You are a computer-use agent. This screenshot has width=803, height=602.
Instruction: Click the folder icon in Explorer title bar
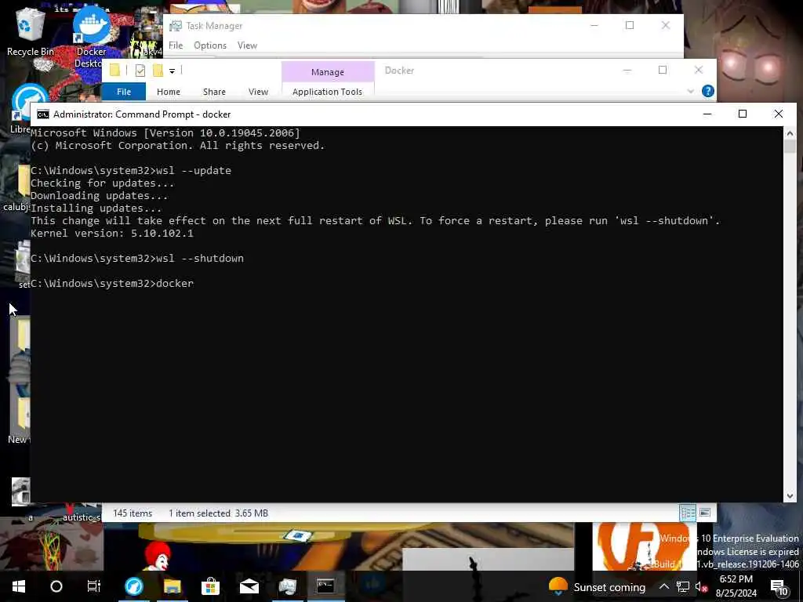coord(114,70)
